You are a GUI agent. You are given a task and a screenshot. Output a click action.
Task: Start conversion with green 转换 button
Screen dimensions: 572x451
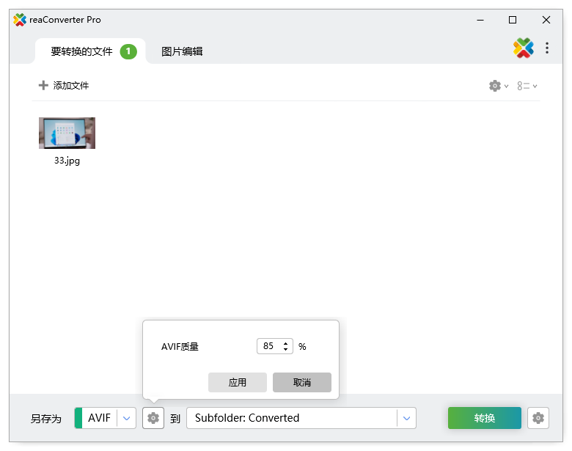tap(485, 418)
